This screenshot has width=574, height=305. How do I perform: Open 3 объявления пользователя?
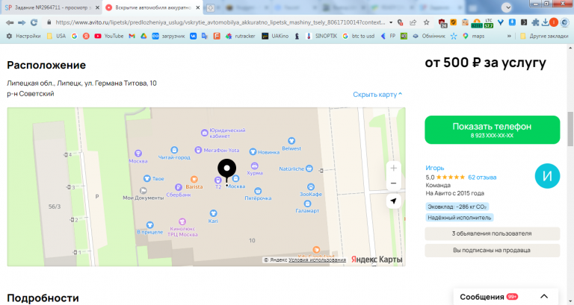[492, 233]
